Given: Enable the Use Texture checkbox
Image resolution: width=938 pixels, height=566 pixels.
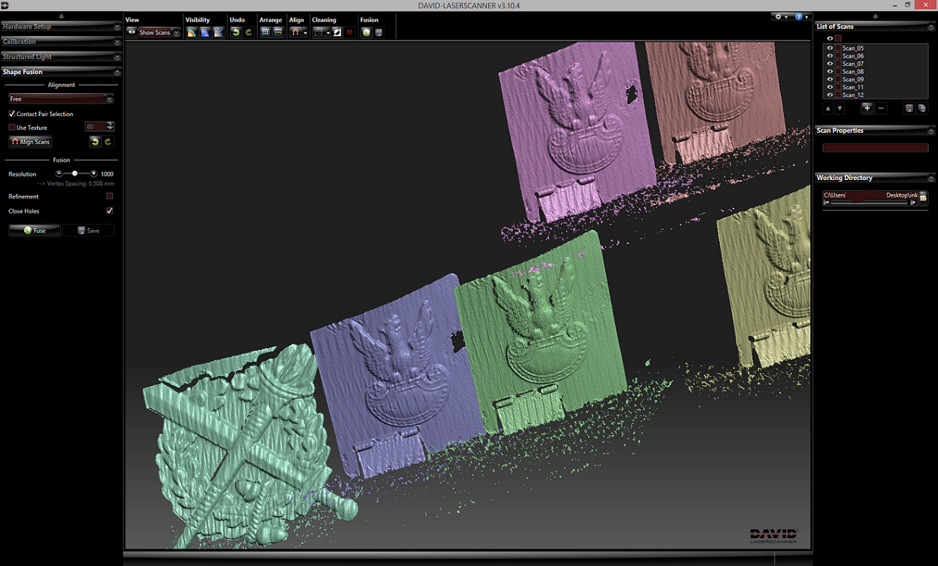Looking at the screenshot, I should point(12,127).
